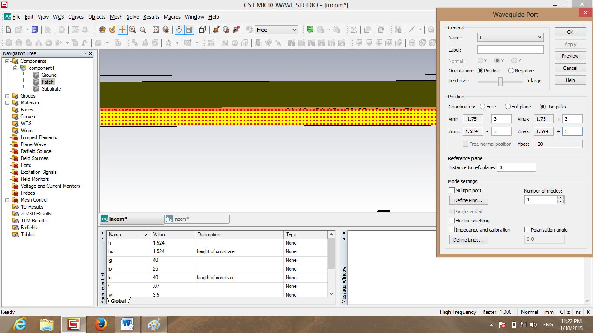The height and width of the screenshot is (333, 593).
Task: Click the blue Save disk icon
Action: pos(35,29)
